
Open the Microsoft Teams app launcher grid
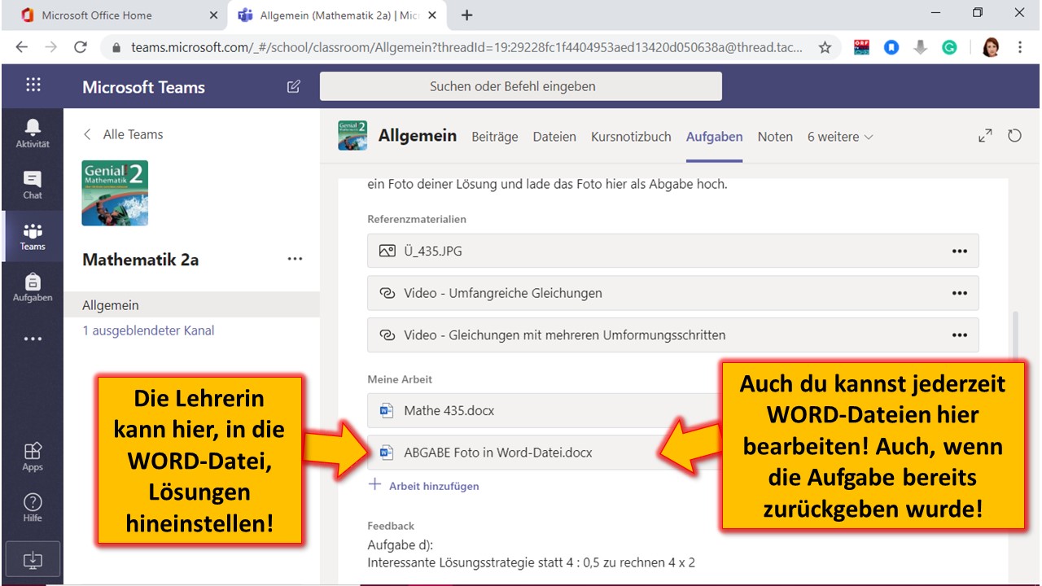33,85
